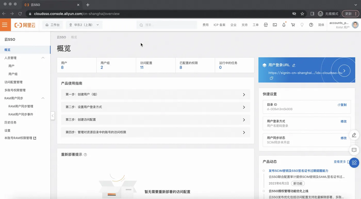
Task: Open Chrome three-dot menu
Action: click(356, 14)
